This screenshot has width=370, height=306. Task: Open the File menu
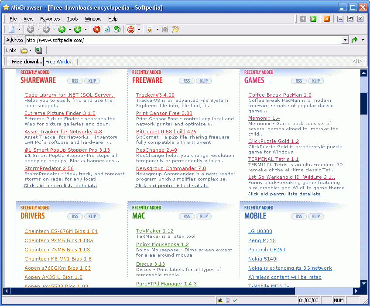point(13,19)
